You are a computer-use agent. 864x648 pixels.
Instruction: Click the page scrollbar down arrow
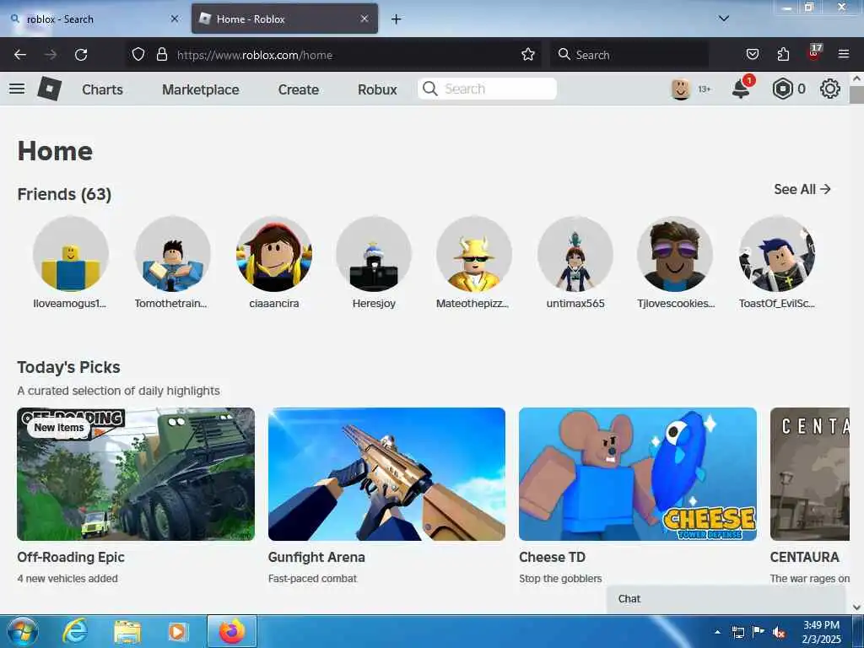coord(856,607)
